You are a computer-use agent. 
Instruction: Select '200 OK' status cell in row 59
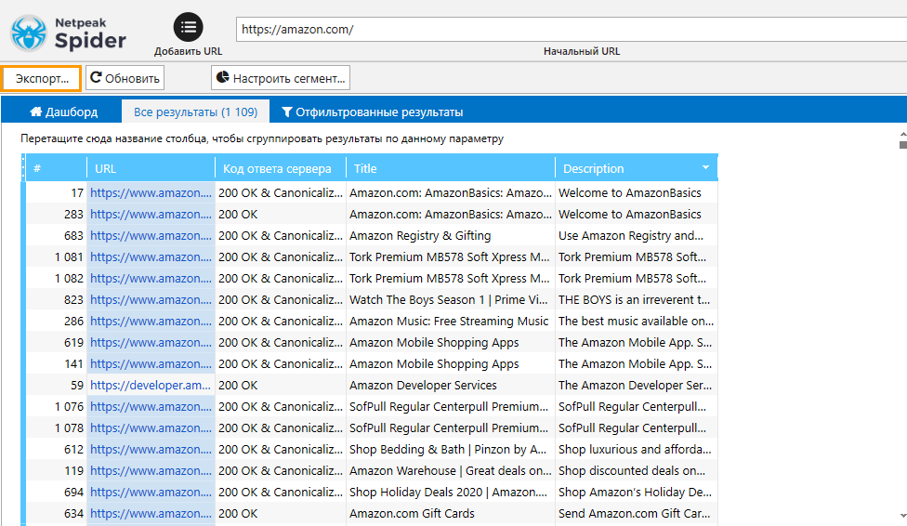[281, 386]
